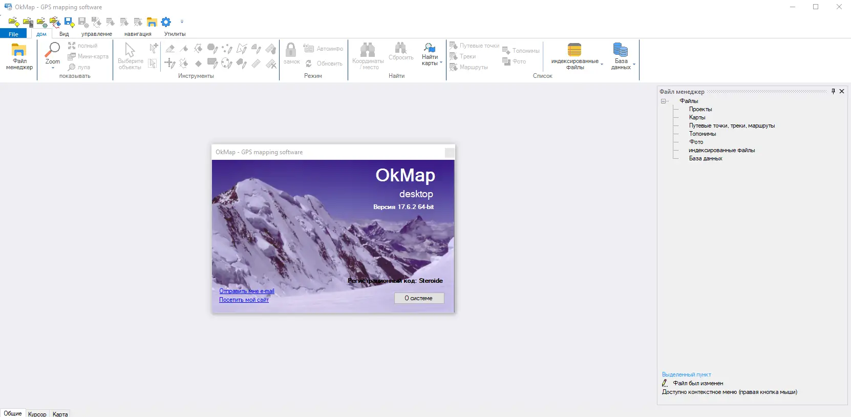The width and height of the screenshot is (851, 417).
Task: Click the crosshair-with-pencil tool icon
Action: point(170,64)
